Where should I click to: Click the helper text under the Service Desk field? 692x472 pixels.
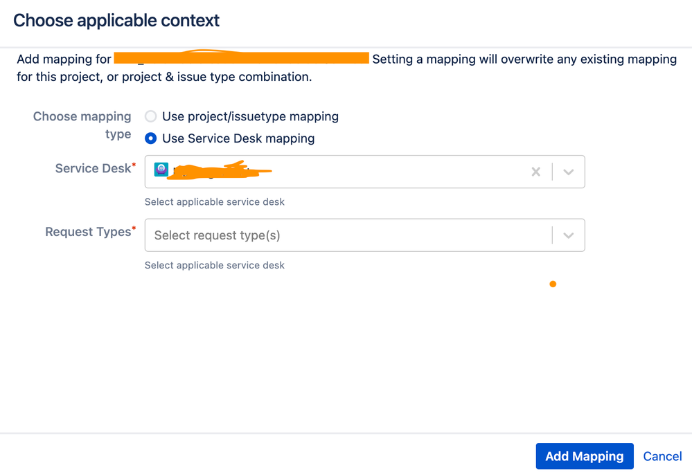coord(215,202)
